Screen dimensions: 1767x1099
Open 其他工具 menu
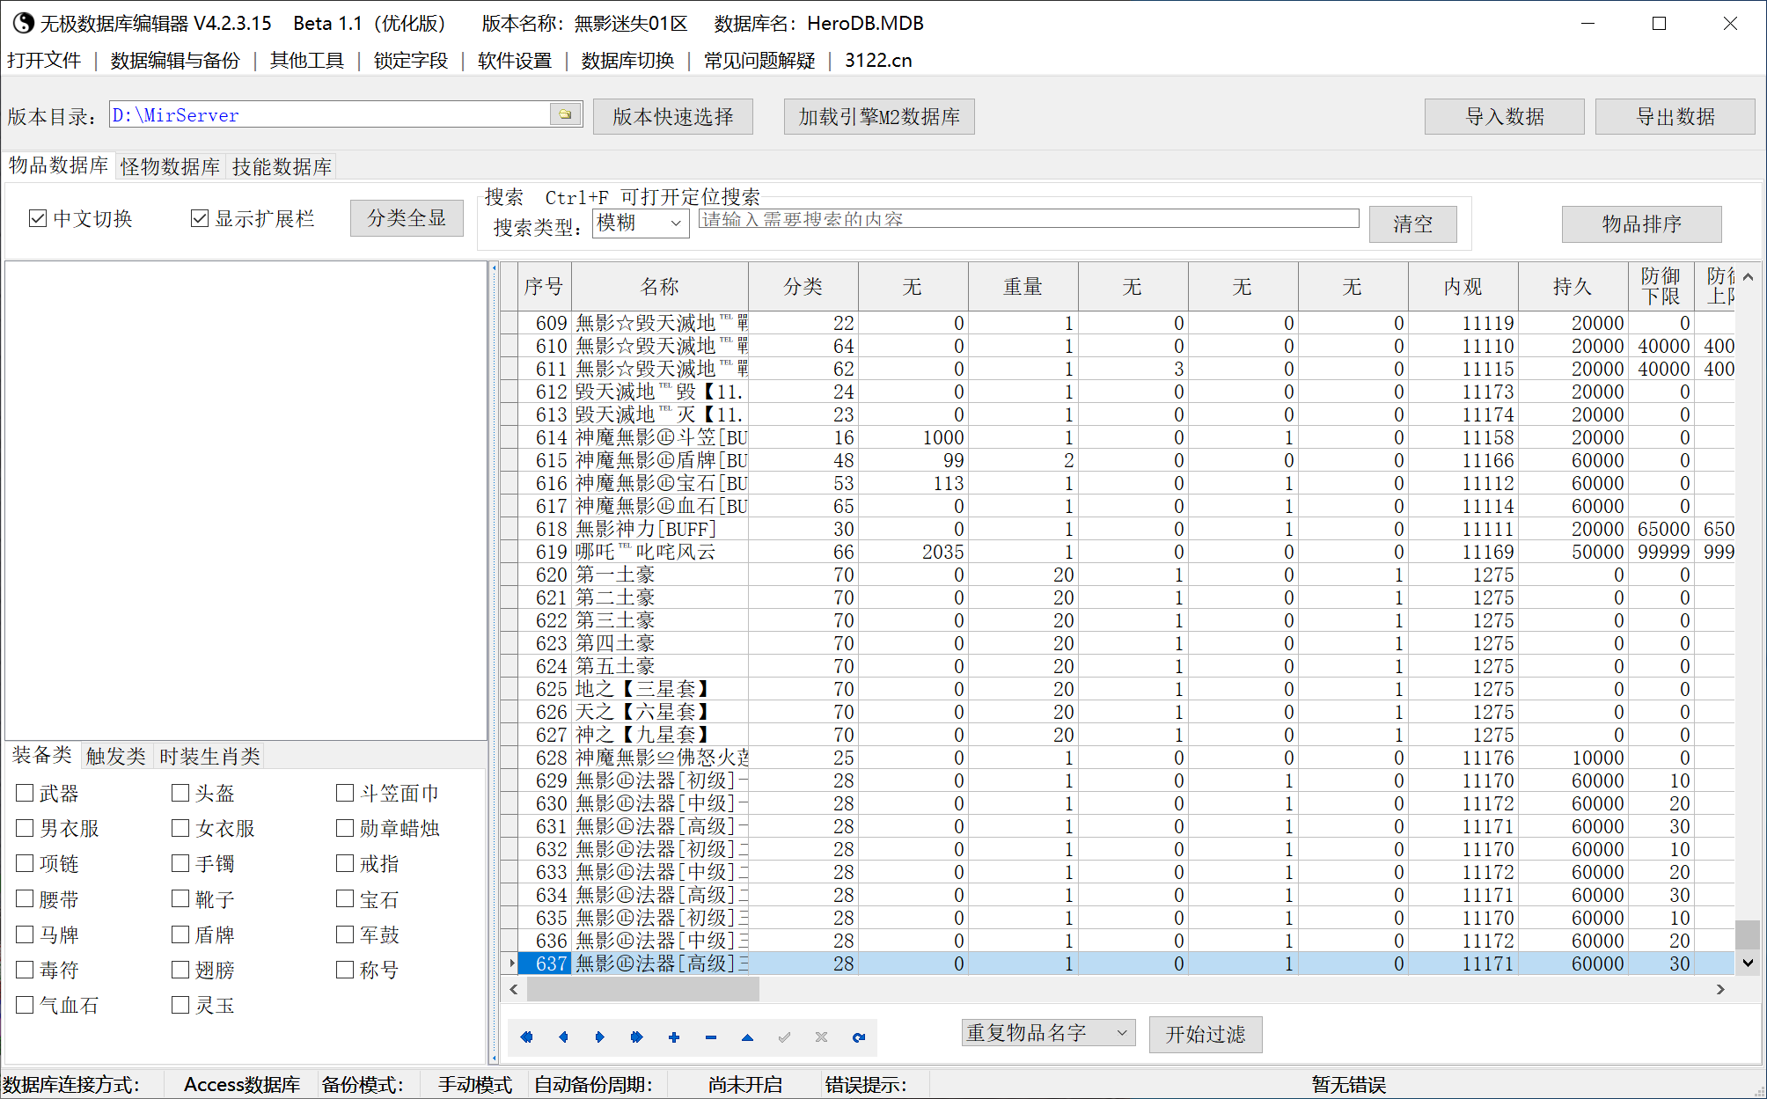coord(307,60)
